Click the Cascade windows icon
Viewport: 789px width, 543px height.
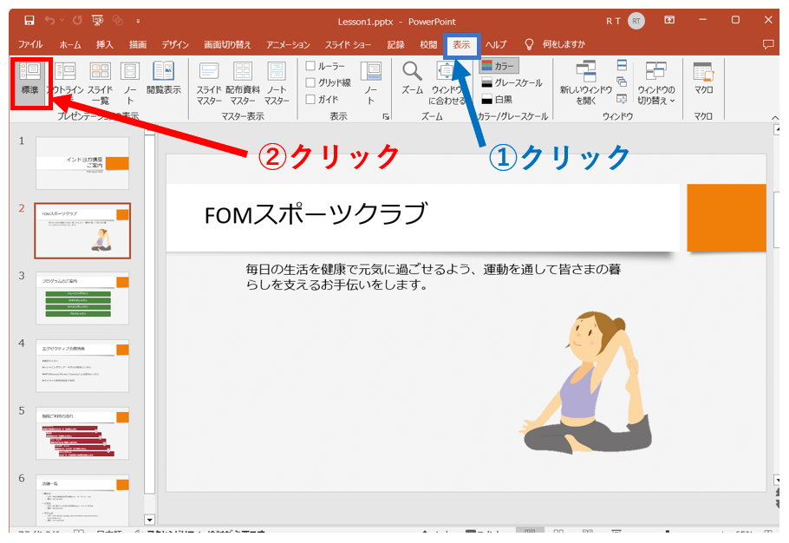[622, 82]
